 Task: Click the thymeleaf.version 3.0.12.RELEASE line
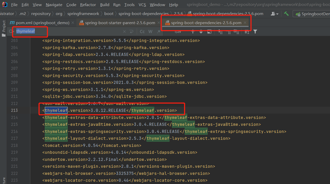pyautogui.click(x=110, y=110)
